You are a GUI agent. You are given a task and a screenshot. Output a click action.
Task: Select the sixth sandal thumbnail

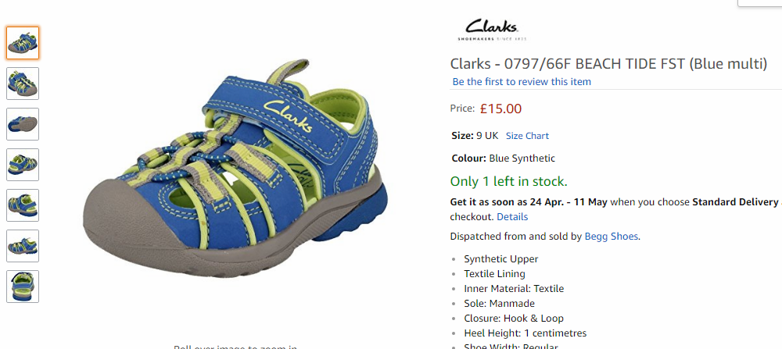23,246
